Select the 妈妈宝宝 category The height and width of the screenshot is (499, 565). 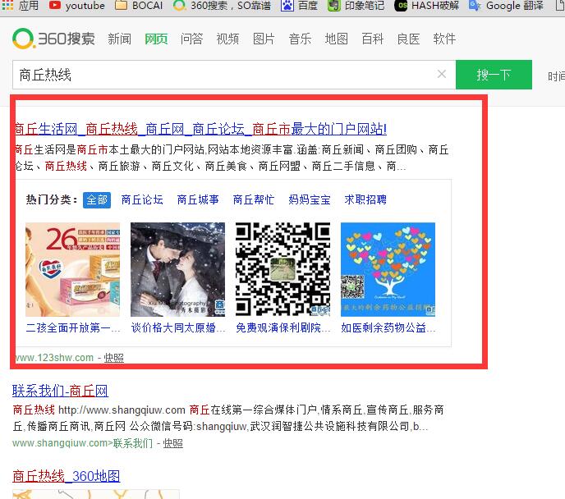pos(310,199)
